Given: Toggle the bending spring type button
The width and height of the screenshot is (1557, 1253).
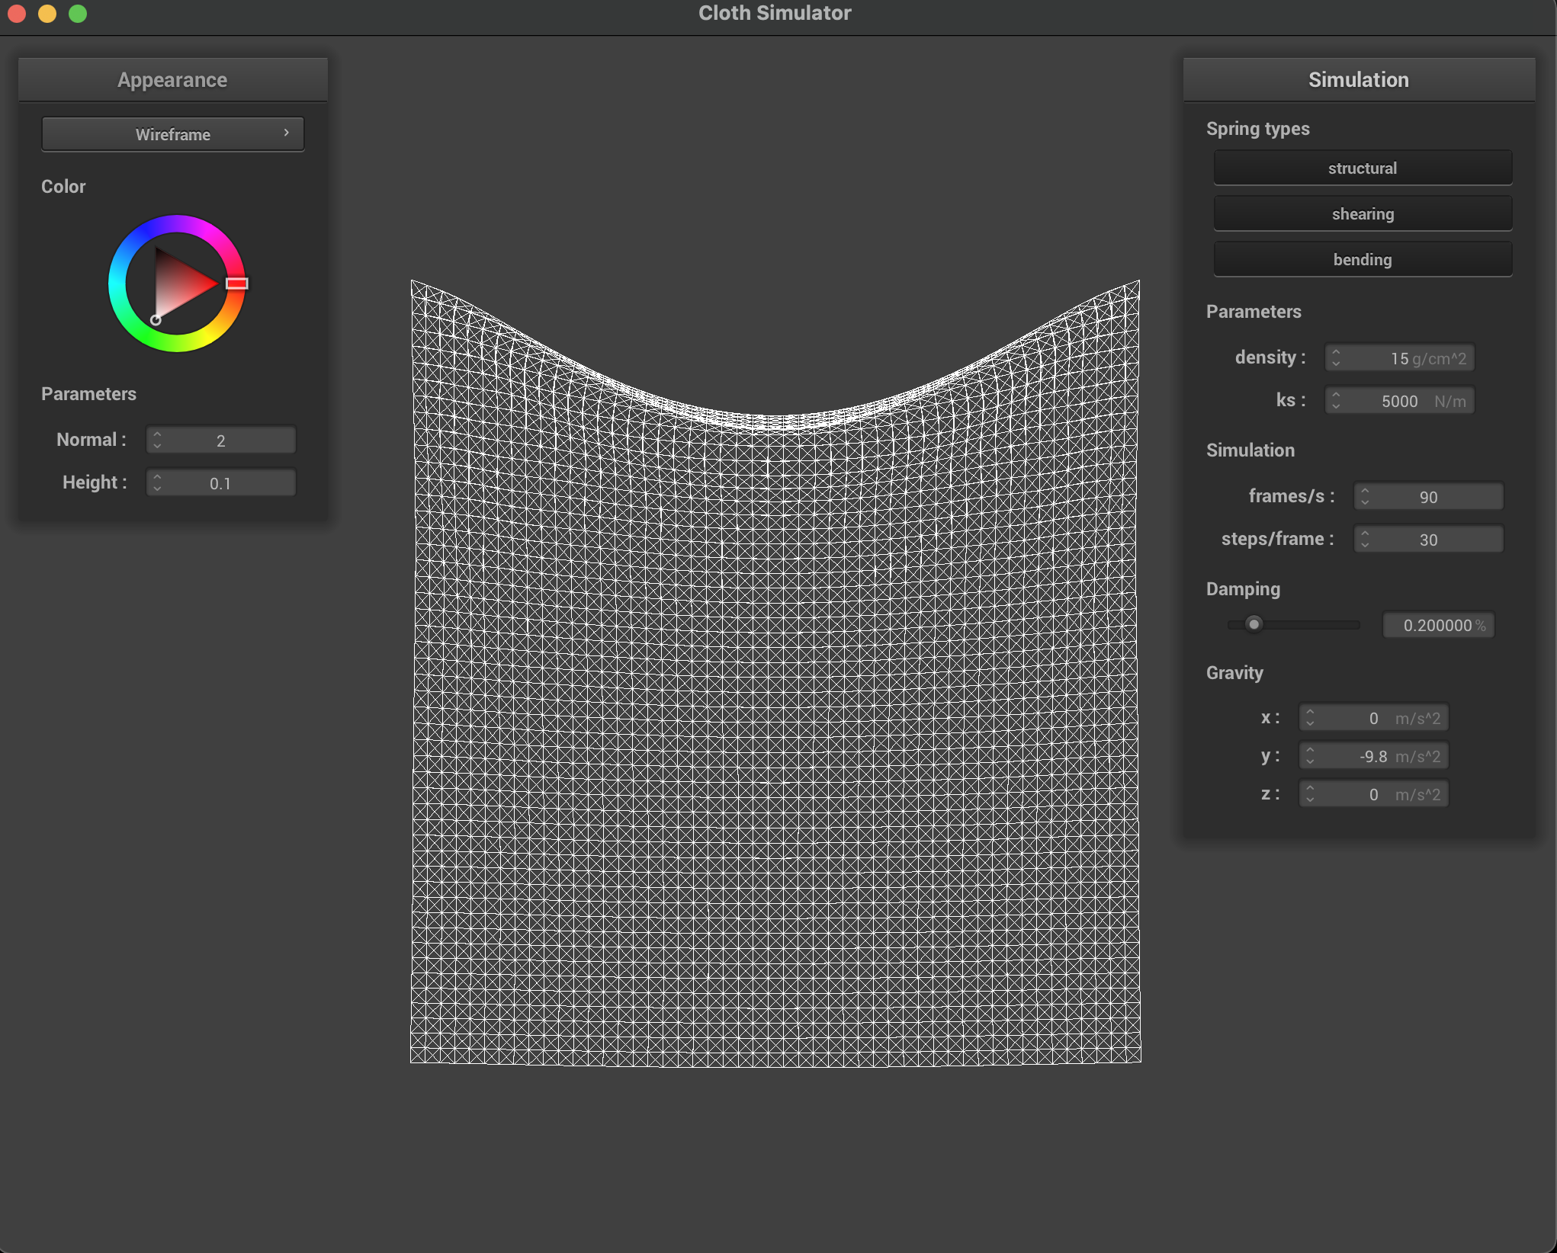Looking at the screenshot, I should [x=1362, y=259].
